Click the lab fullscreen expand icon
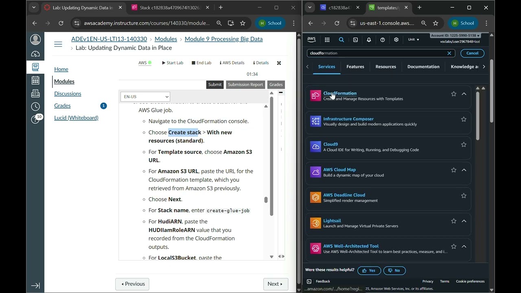This screenshot has width=521, height=293. (x=279, y=63)
